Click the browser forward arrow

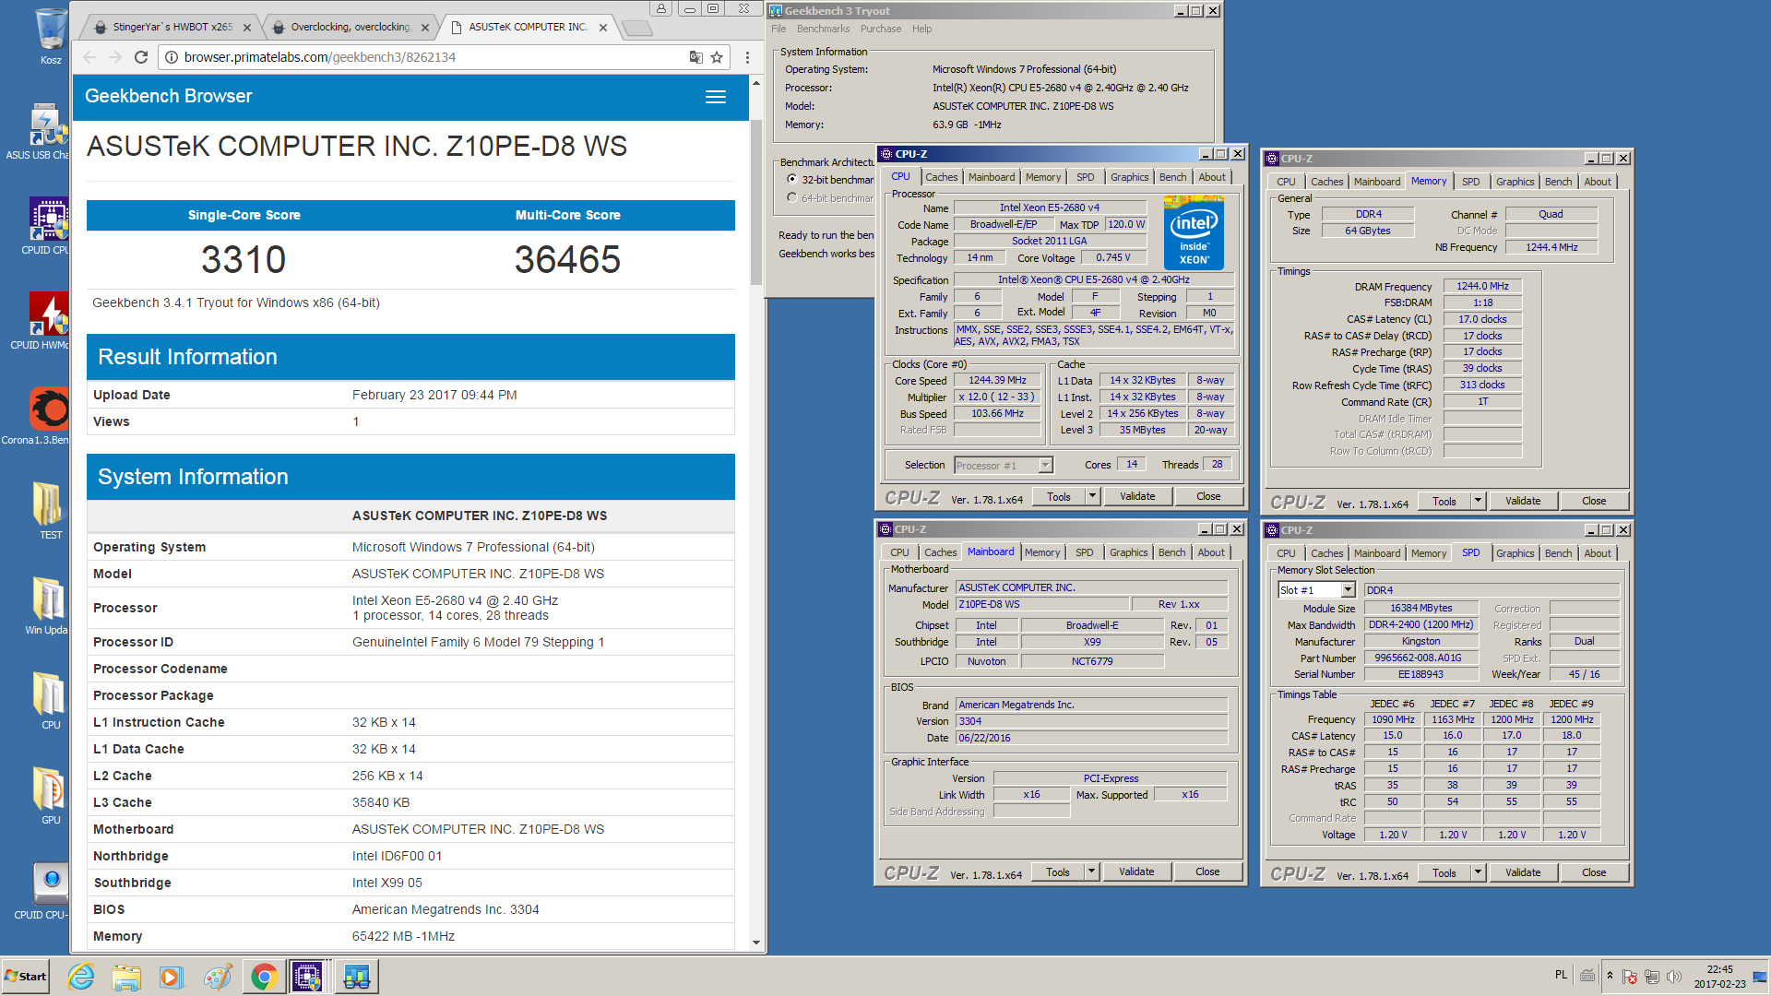click(x=115, y=57)
